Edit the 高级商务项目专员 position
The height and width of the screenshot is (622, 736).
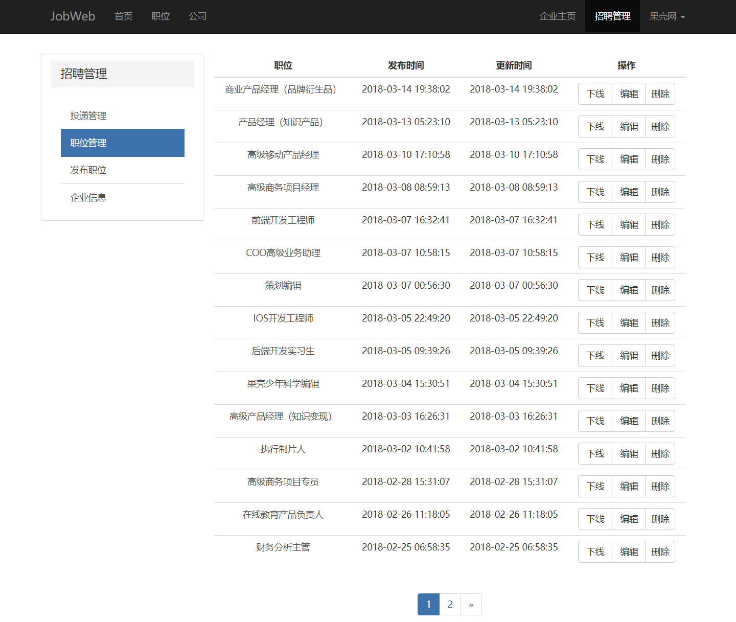(x=629, y=487)
